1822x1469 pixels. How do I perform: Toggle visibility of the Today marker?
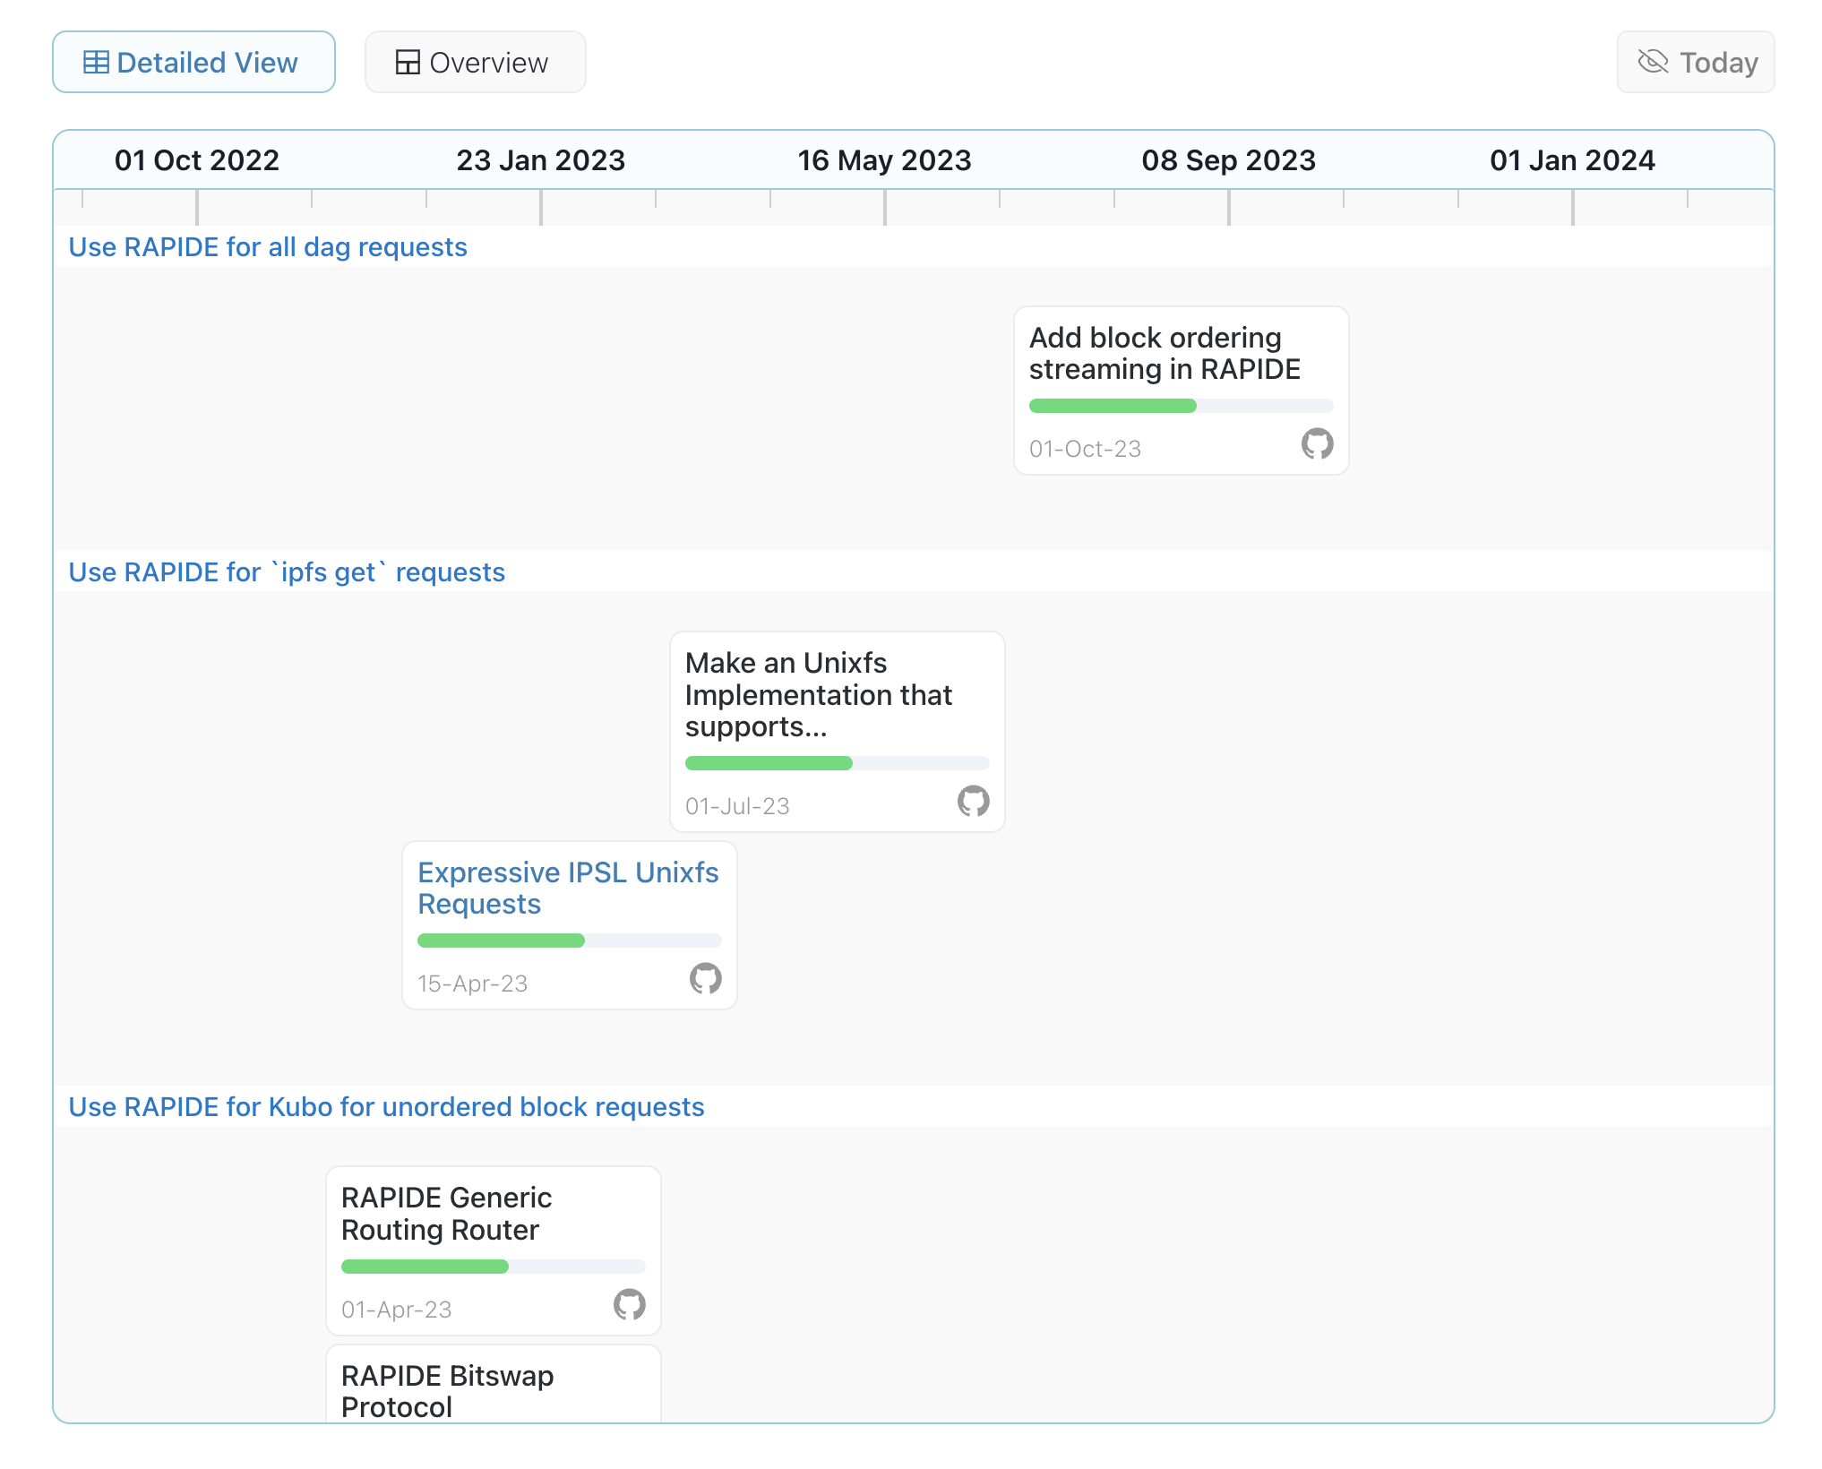pyautogui.click(x=1695, y=61)
